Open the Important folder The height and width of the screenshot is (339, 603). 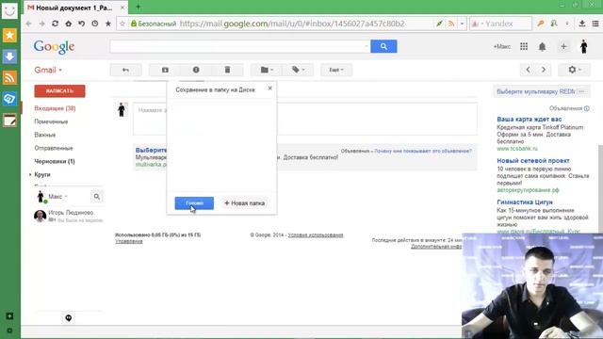click(x=44, y=135)
